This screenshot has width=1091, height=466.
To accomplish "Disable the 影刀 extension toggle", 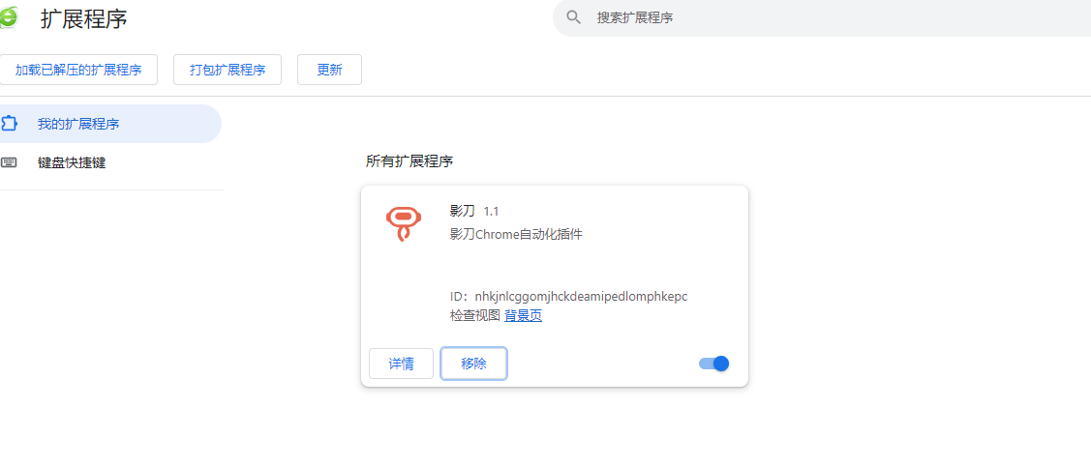I will [x=713, y=364].
